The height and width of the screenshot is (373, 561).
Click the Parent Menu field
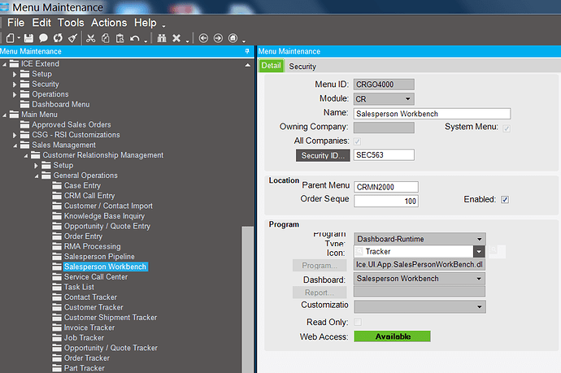tap(385, 187)
